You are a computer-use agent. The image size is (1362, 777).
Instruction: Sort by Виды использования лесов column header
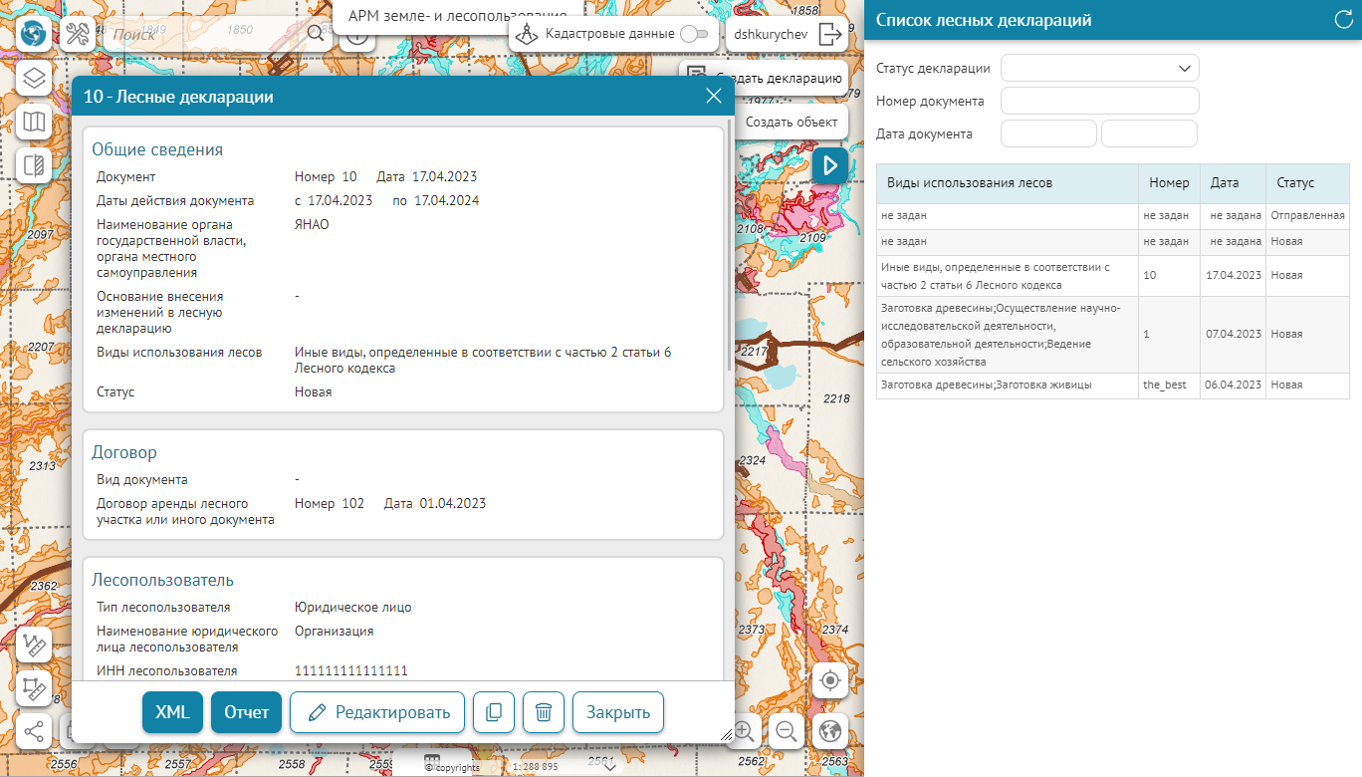click(x=970, y=183)
